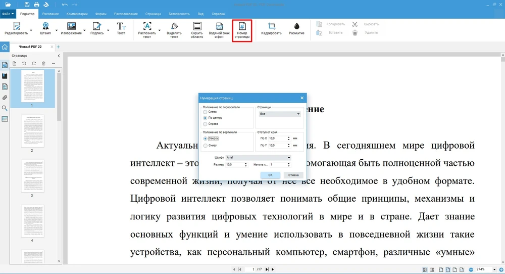
Task: Click the Скрыть область tool icon
Action: point(197,26)
